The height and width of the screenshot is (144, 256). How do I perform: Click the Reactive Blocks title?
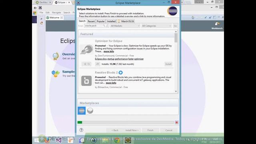[107, 72]
